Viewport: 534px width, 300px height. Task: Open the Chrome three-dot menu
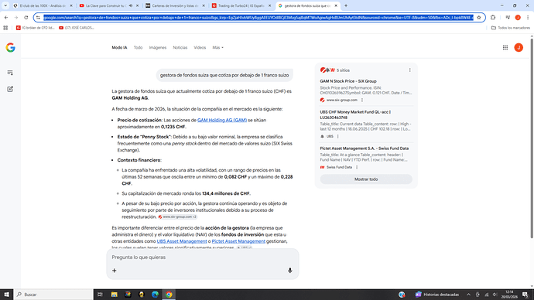[528, 17]
